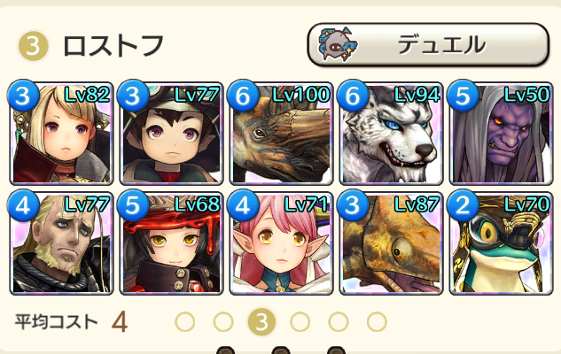Pick the chameleon Lv87 card

(x=391, y=243)
